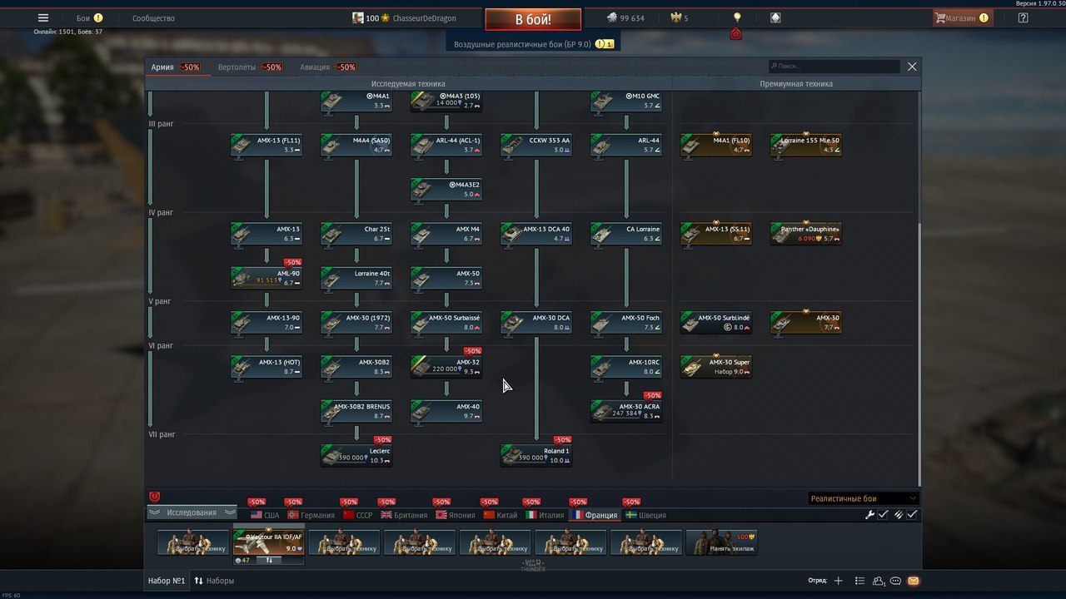Open the hamburger main menu
Viewport: 1066px width, 599px height.
43,17
